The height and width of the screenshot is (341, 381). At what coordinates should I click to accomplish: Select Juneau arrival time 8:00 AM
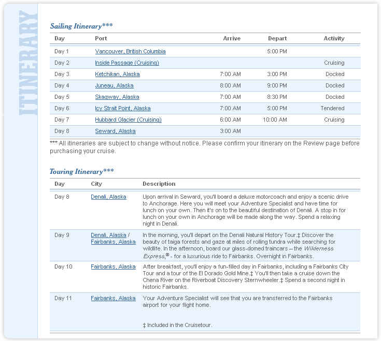click(230, 85)
